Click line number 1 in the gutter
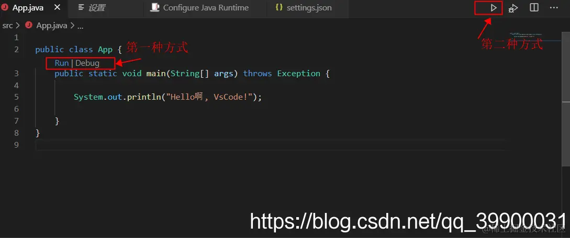This screenshot has width=570, height=238. click(16, 38)
